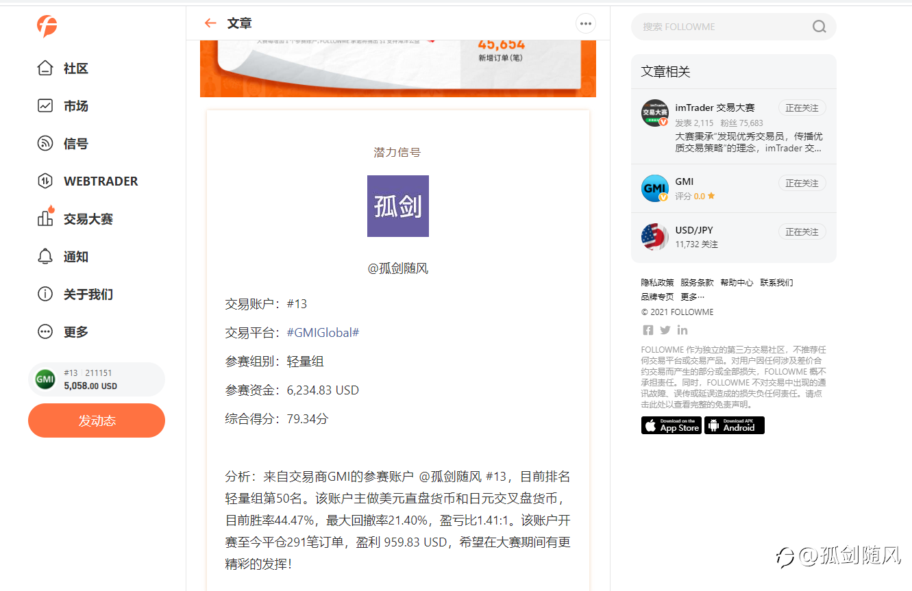Click the 文章 page title
The width and height of the screenshot is (912, 591).
point(240,23)
